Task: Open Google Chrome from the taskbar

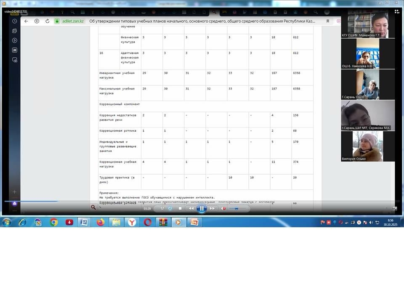Action: [54, 222]
